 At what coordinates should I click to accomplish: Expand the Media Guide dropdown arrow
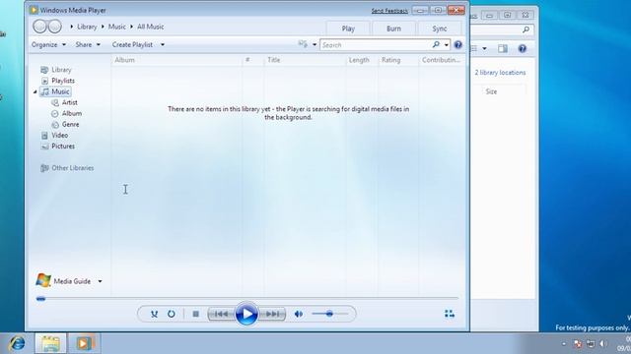[x=100, y=281]
